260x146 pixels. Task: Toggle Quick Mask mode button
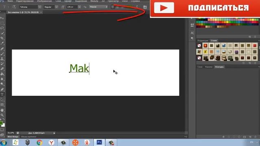(x=2, y=130)
